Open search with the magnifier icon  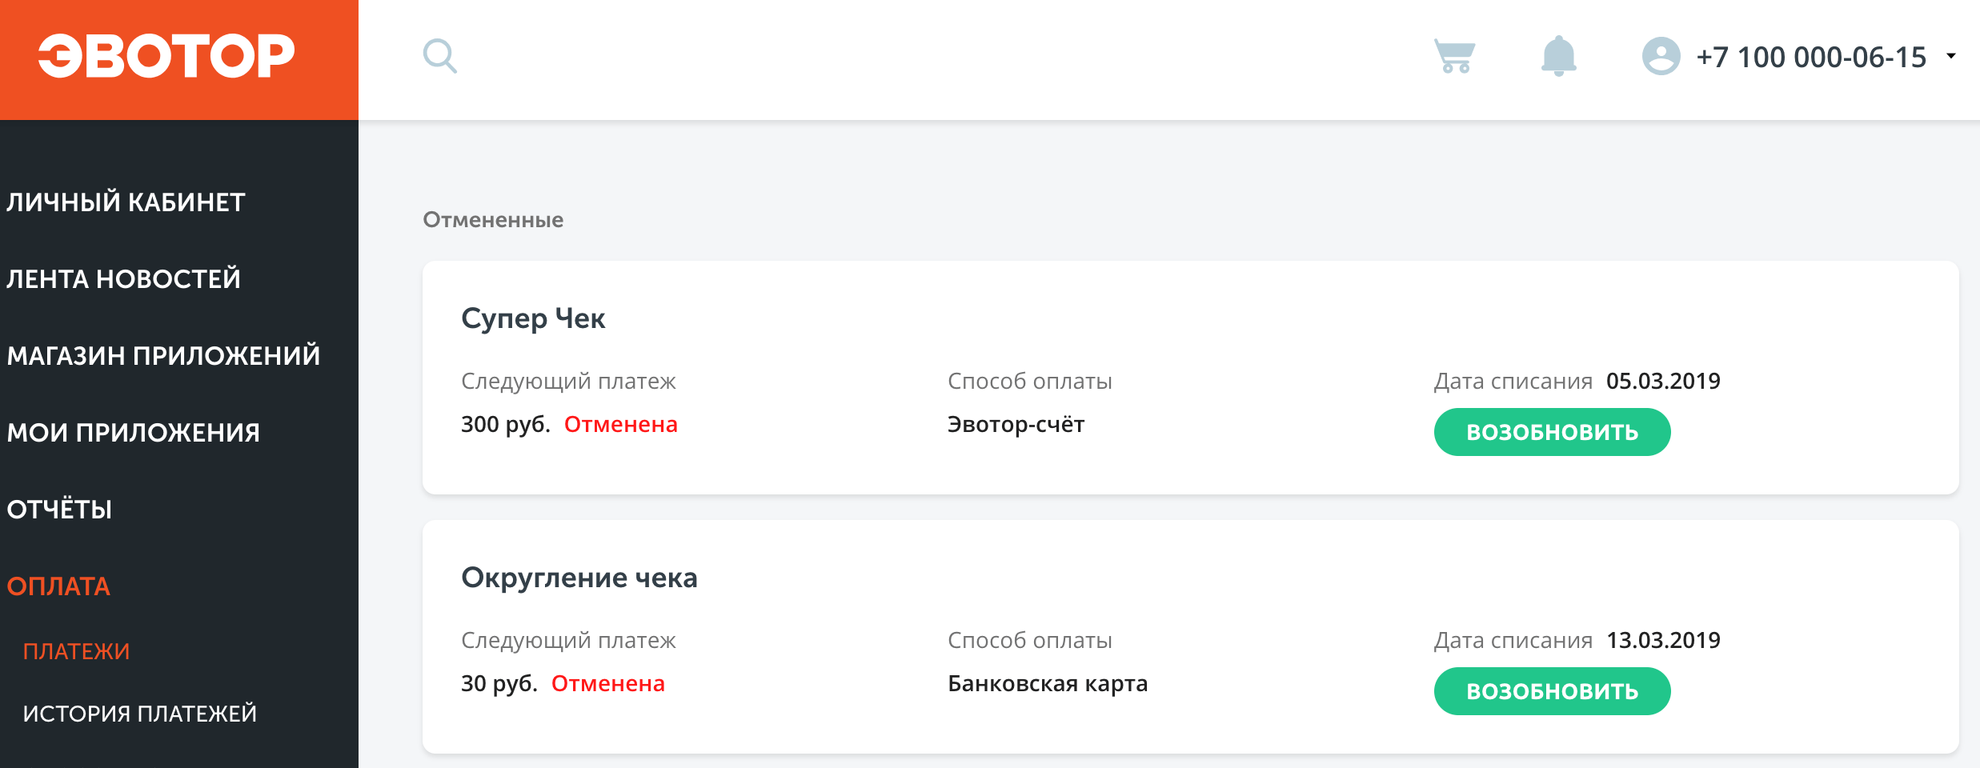tap(439, 57)
